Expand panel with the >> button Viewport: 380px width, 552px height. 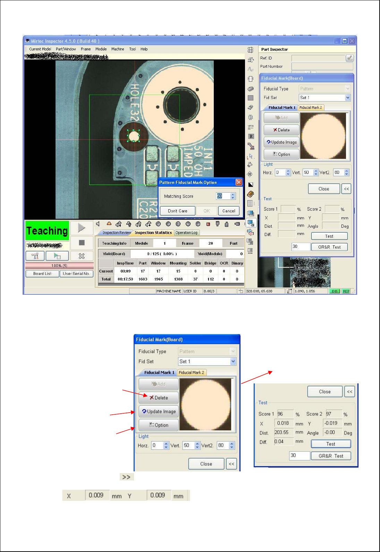tap(127, 477)
